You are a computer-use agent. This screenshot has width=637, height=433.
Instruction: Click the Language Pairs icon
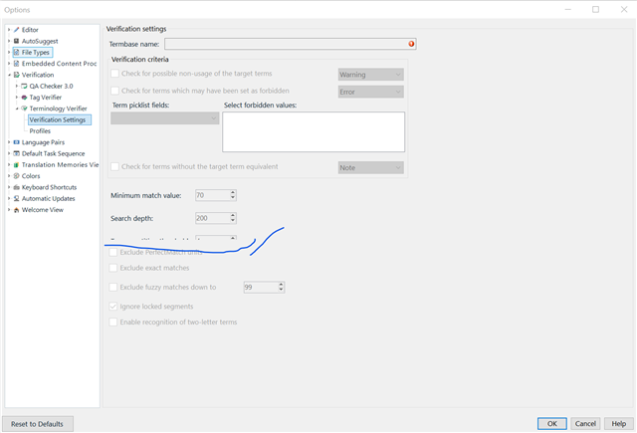coord(16,142)
